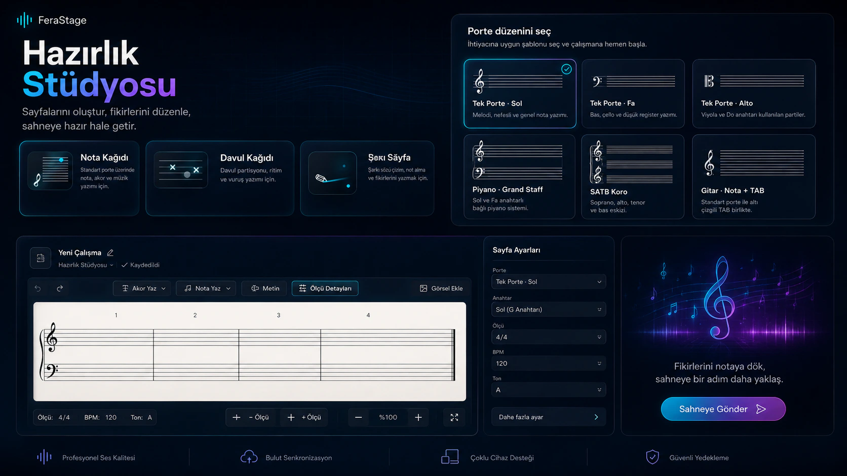Add a measure with + Ölçü
847x476 pixels.
[x=304, y=417]
